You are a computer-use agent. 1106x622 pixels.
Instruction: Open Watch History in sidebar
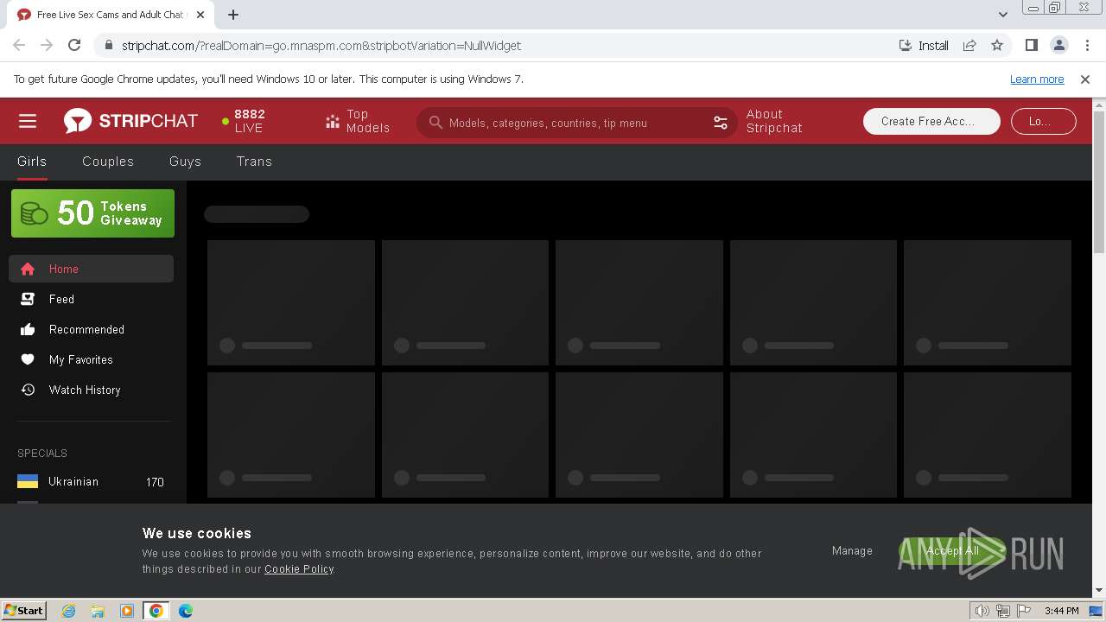coord(91,390)
